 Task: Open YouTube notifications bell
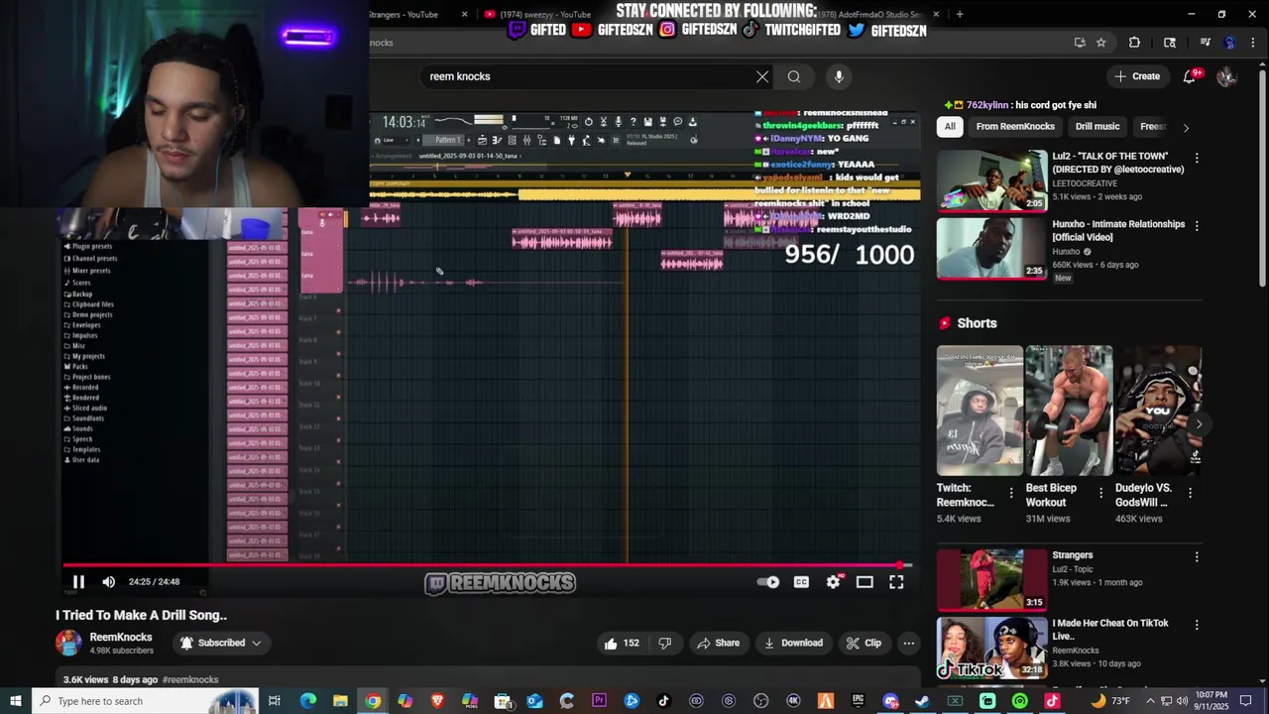coord(1190,76)
